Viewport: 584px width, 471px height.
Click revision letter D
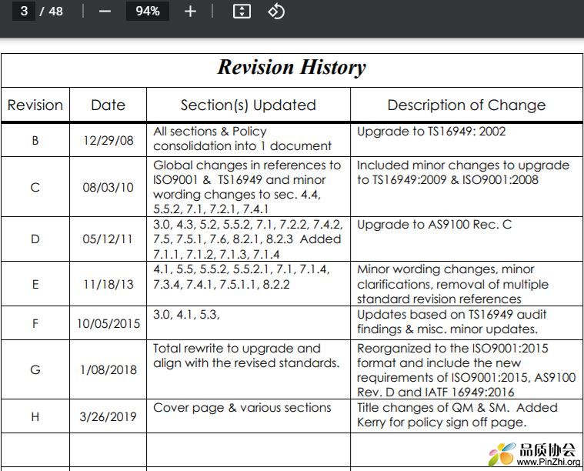click(35, 239)
